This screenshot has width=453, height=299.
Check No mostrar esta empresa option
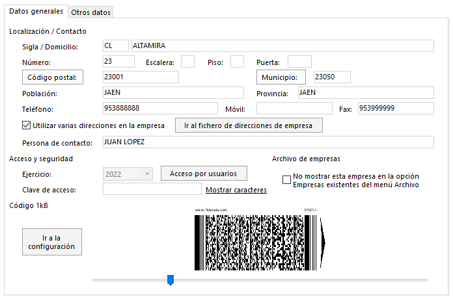click(x=286, y=179)
